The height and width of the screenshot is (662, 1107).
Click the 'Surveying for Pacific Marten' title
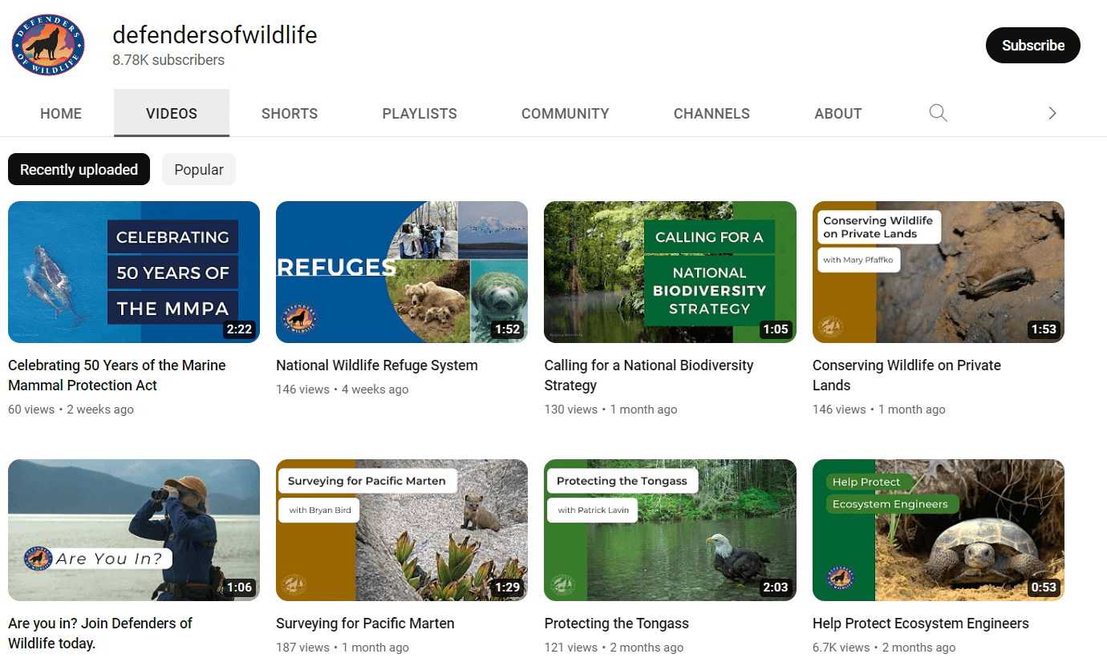click(365, 624)
